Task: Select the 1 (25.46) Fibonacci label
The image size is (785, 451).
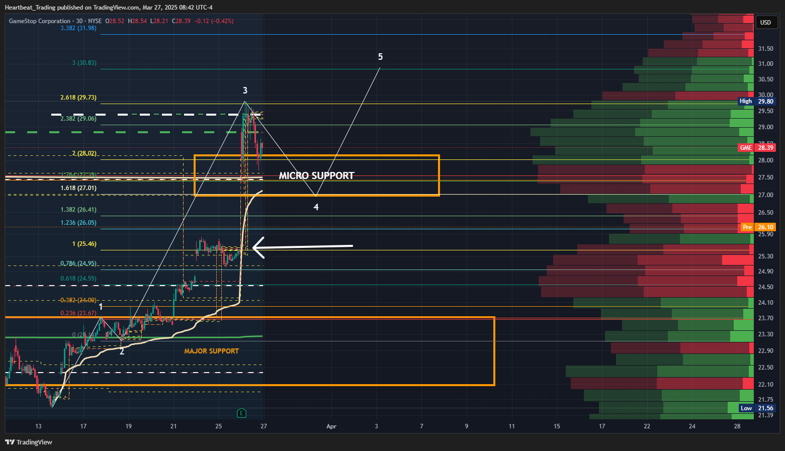Action: (84, 244)
